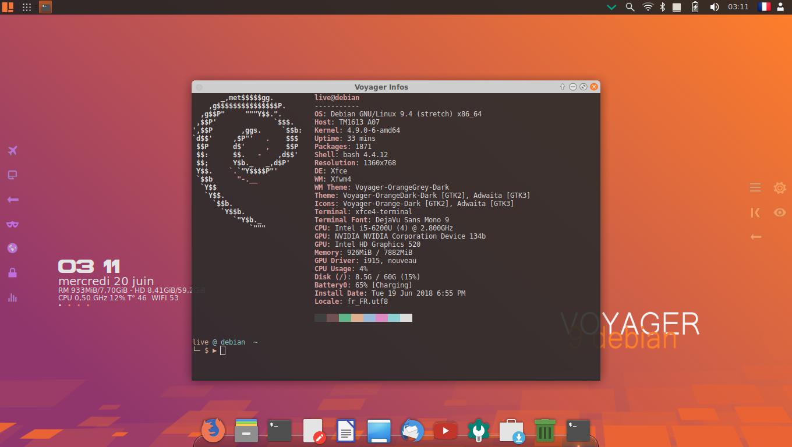Open the text editor with red pencil badge
The image size is (792, 447).
[313, 431]
